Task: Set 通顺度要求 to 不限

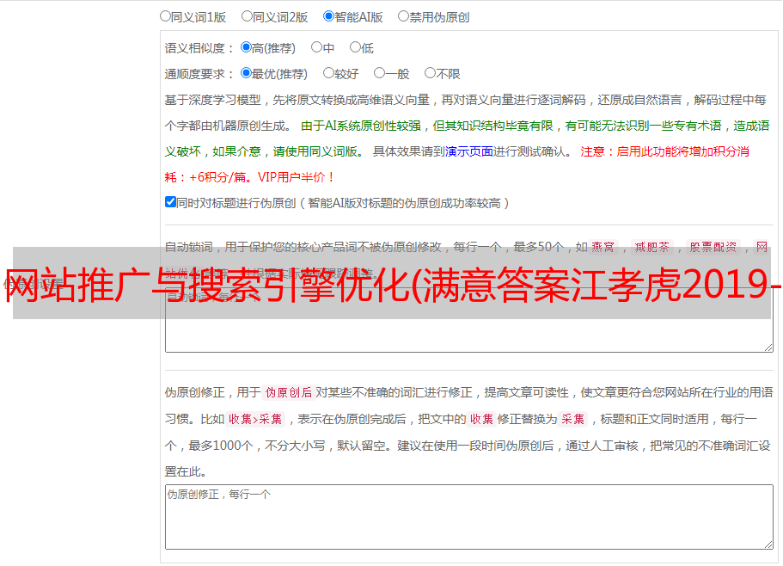Action: (x=430, y=73)
